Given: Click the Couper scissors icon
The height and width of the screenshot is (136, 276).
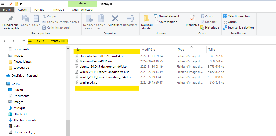Looking at the screenshot, I should tap(44, 16).
